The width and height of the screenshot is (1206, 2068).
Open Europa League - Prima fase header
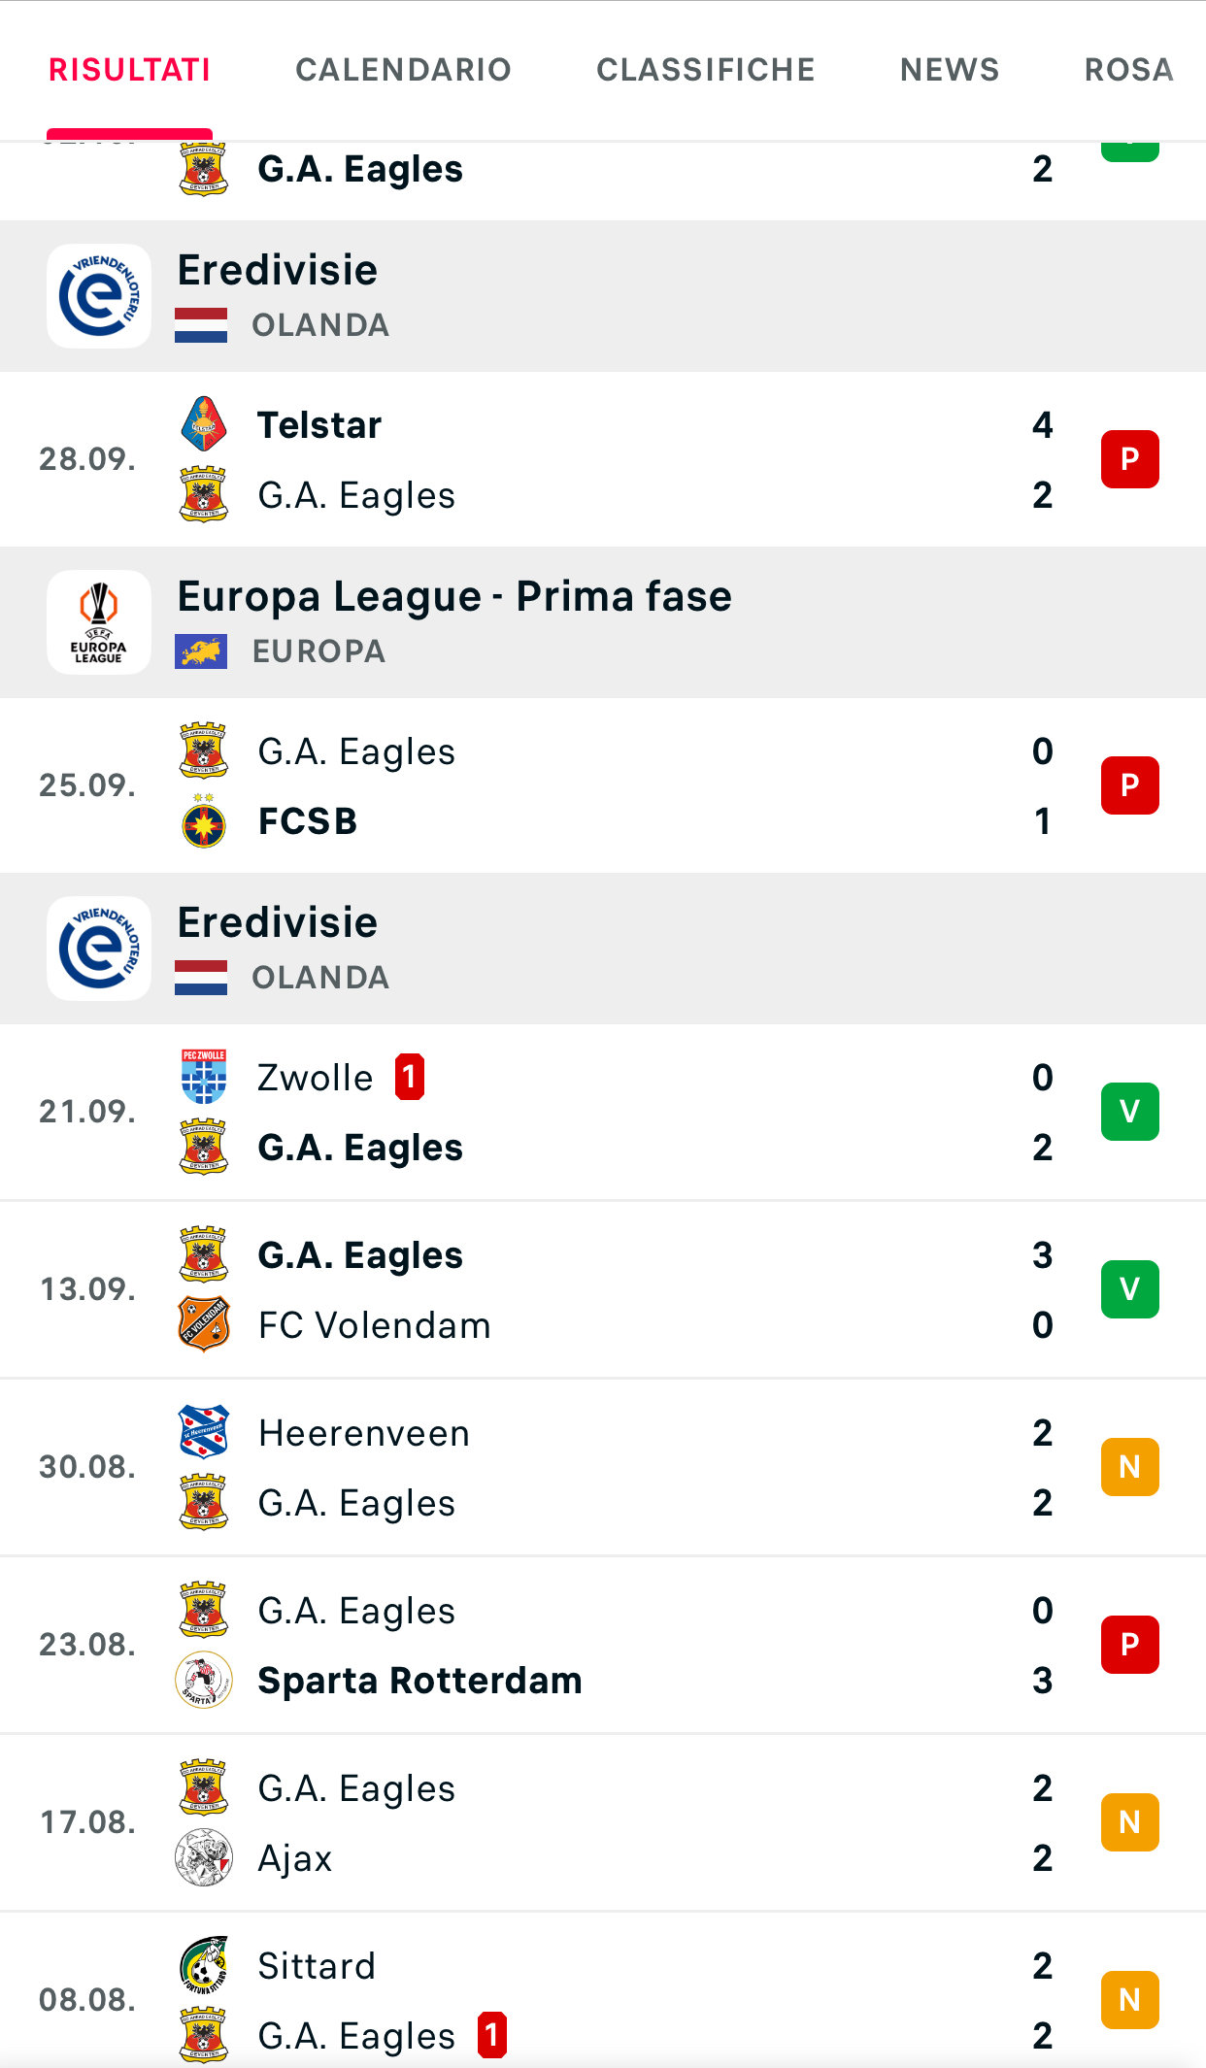pos(454,597)
